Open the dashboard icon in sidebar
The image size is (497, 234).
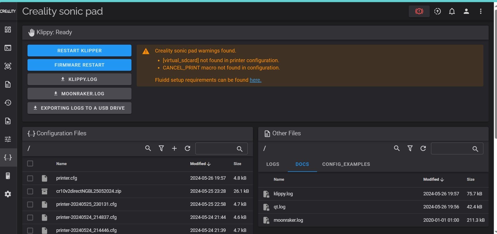(x=8, y=30)
